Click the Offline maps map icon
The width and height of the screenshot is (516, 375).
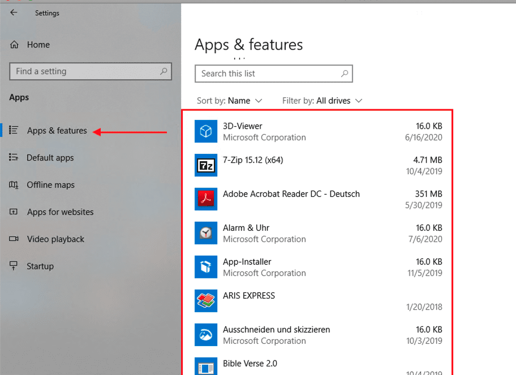[x=14, y=184]
